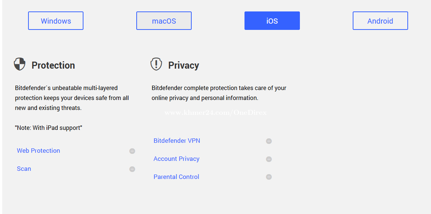Click the Bitdefender VPN link
The image size is (431, 214).
pyautogui.click(x=177, y=141)
